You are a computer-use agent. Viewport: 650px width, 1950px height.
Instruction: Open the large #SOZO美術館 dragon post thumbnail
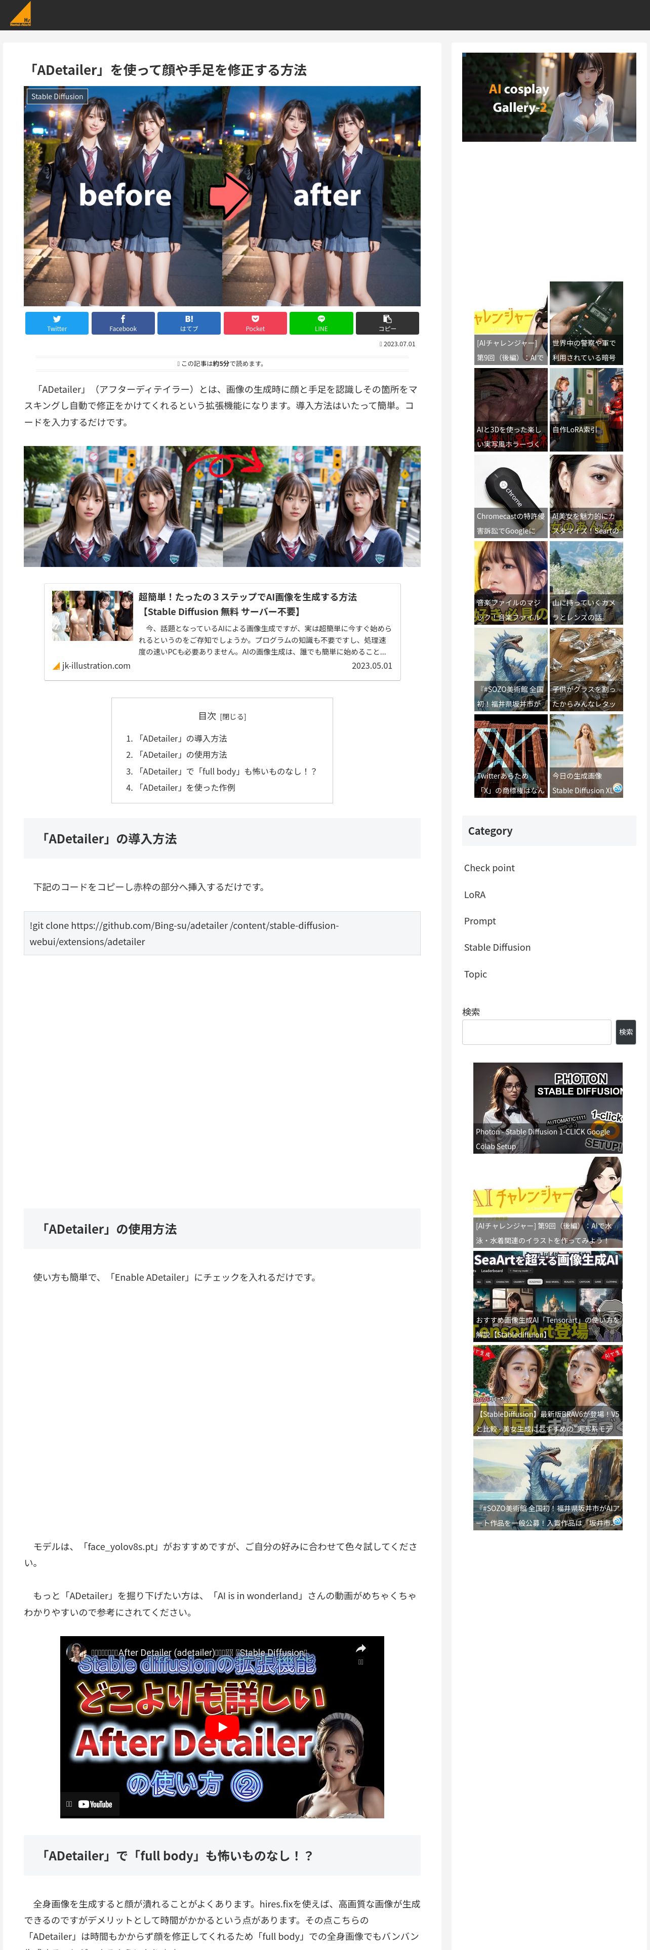click(548, 1484)
